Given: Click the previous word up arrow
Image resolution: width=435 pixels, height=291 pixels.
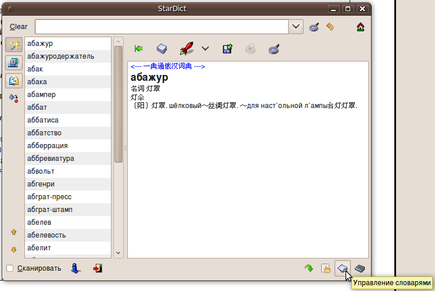Looking at the screenshot, I should click(14, 232).
